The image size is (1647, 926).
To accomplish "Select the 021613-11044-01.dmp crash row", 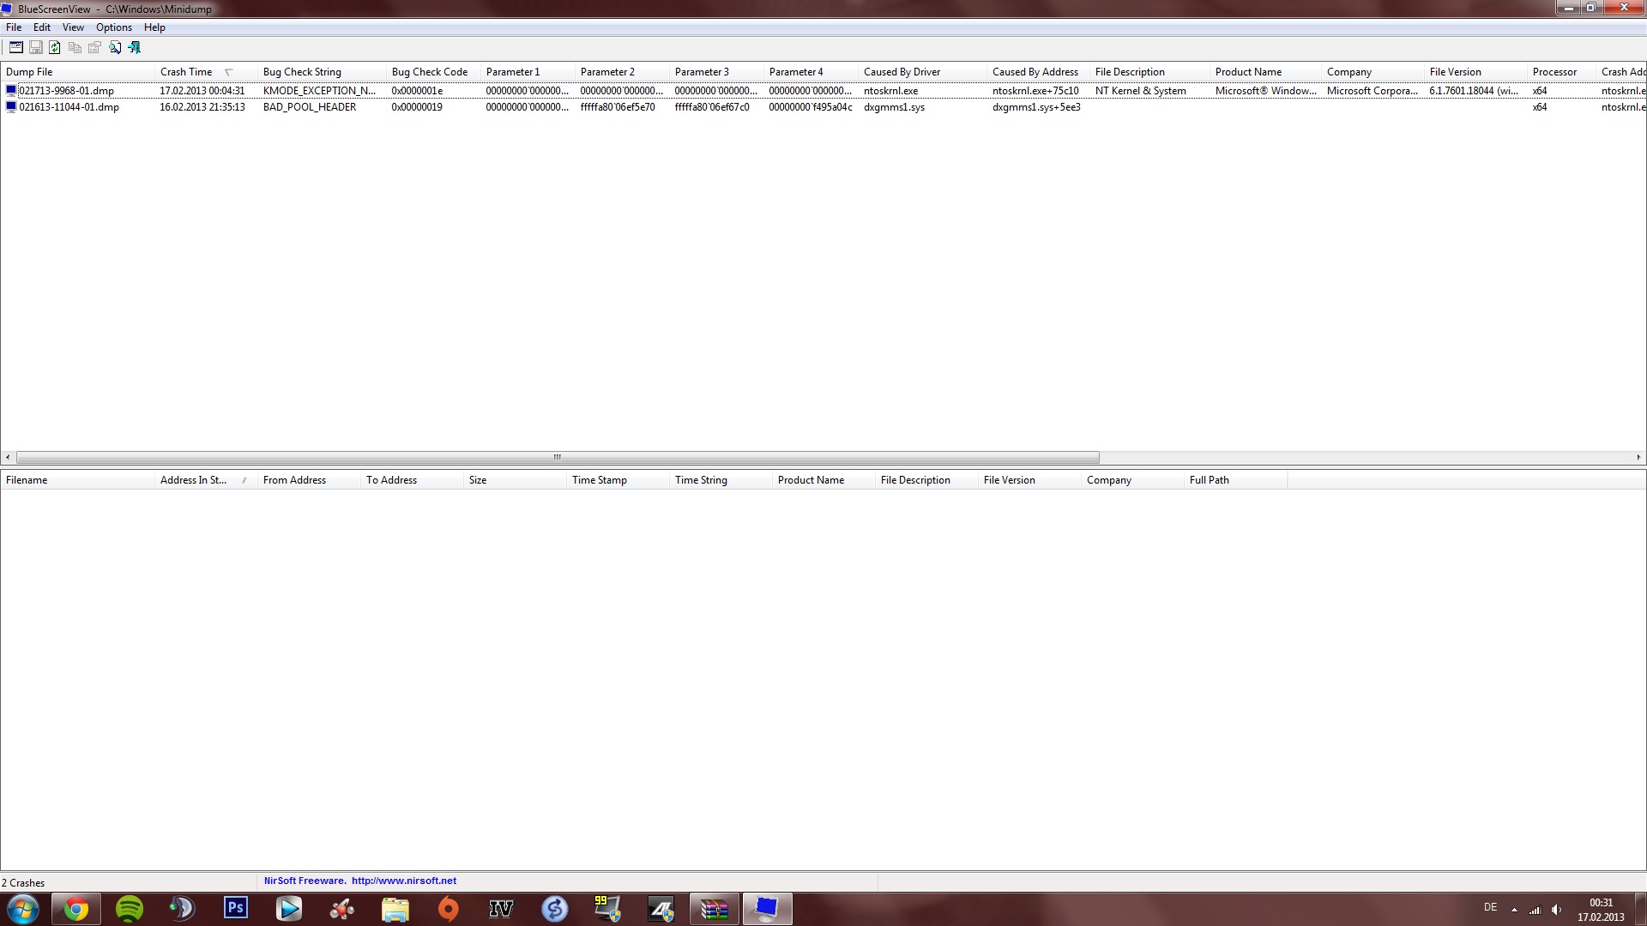I will pos(69,107).
